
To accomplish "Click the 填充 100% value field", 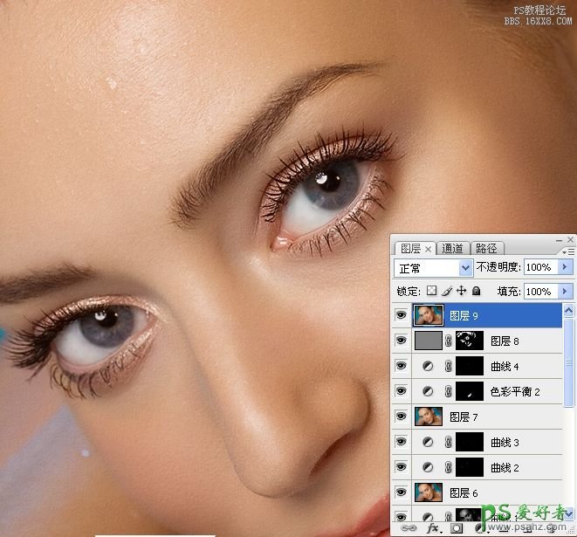I will click(x=540, y=292).
